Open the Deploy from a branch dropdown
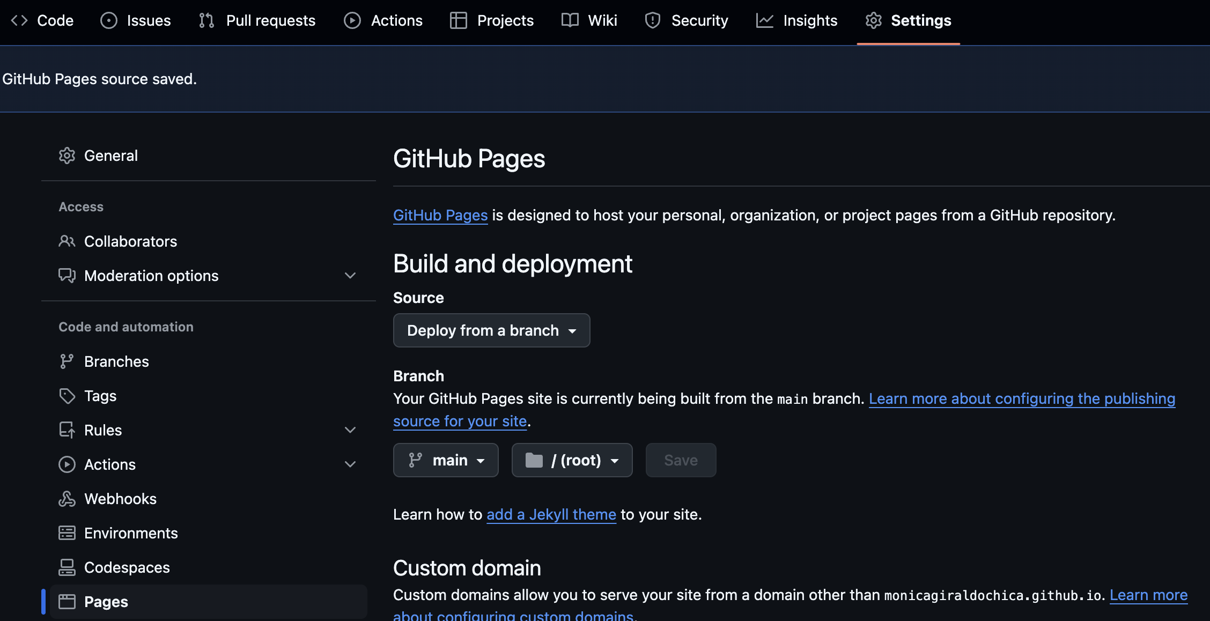This screenshot has width=1210, height=621. 491,330
